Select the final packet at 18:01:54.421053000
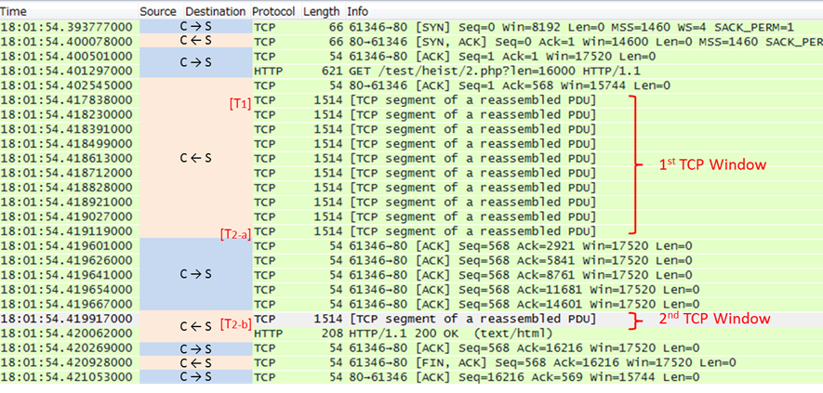The width and height of the screenshot is (823, 393). coord(465,377)
